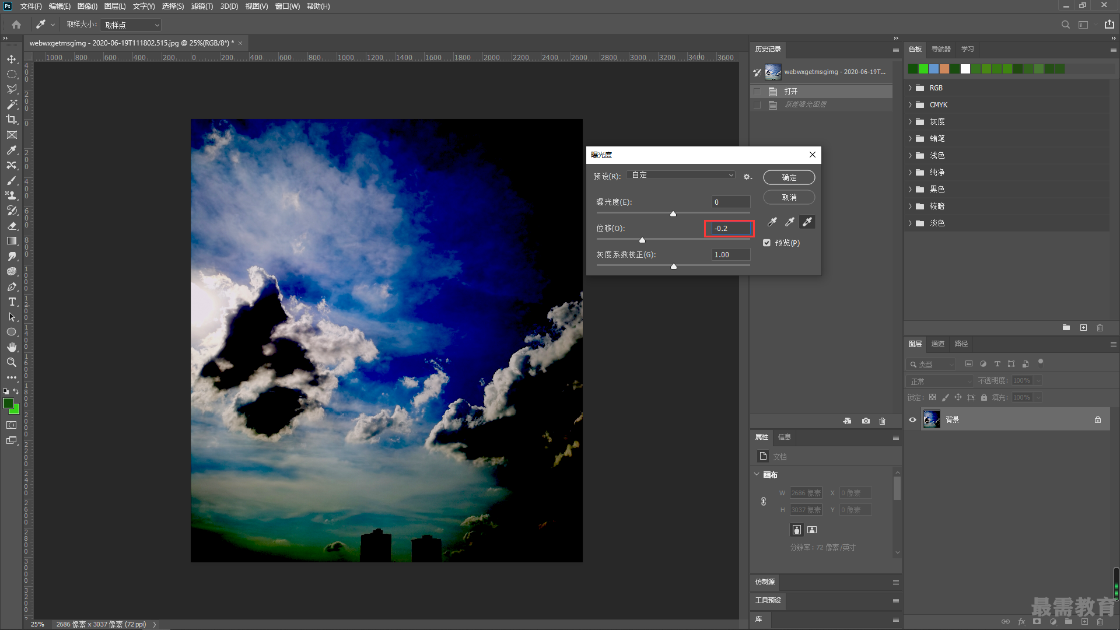Screen dimensions: 1120x630
Task: Click the Home icon in options bar
Action: 16,24
